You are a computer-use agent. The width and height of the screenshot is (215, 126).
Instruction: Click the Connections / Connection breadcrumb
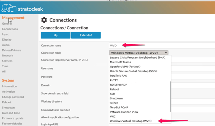pos(64,28)
